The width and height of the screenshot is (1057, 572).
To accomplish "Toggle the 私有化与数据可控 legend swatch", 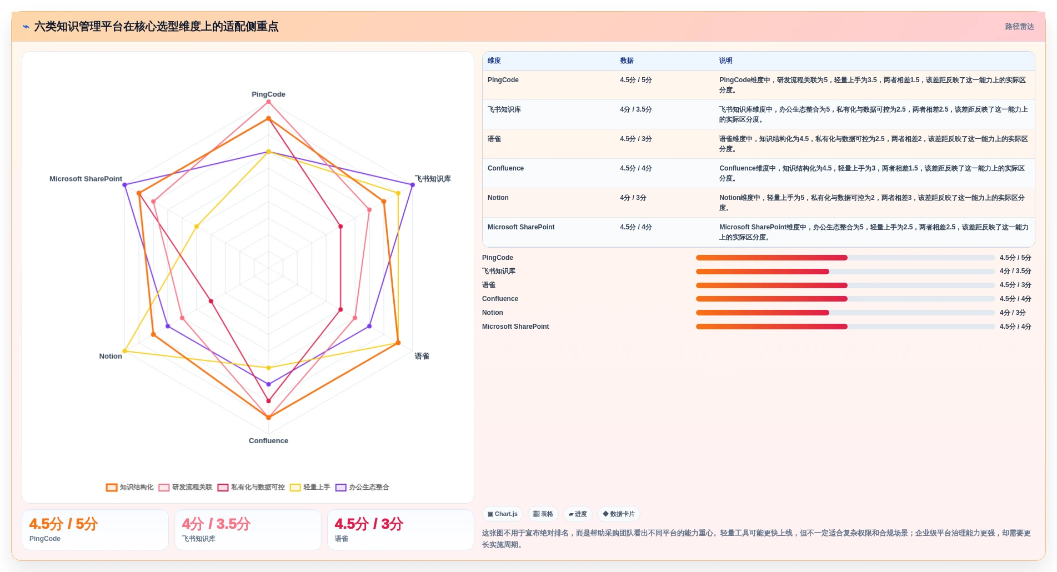I will tap(223, 488).
